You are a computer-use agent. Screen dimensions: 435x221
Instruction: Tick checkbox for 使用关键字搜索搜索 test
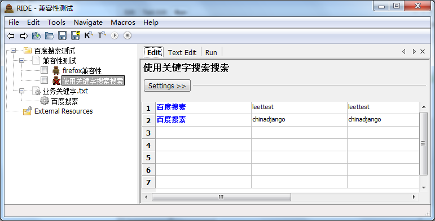tap(44, 80)
